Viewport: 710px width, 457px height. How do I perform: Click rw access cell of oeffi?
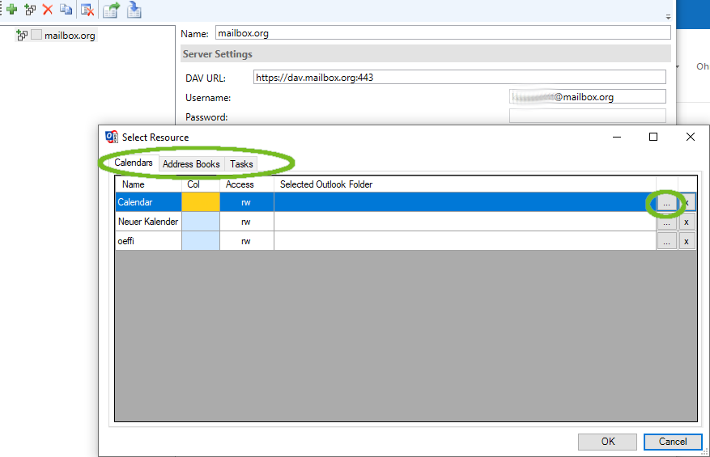pyautogui.click(x=247, y=241)
